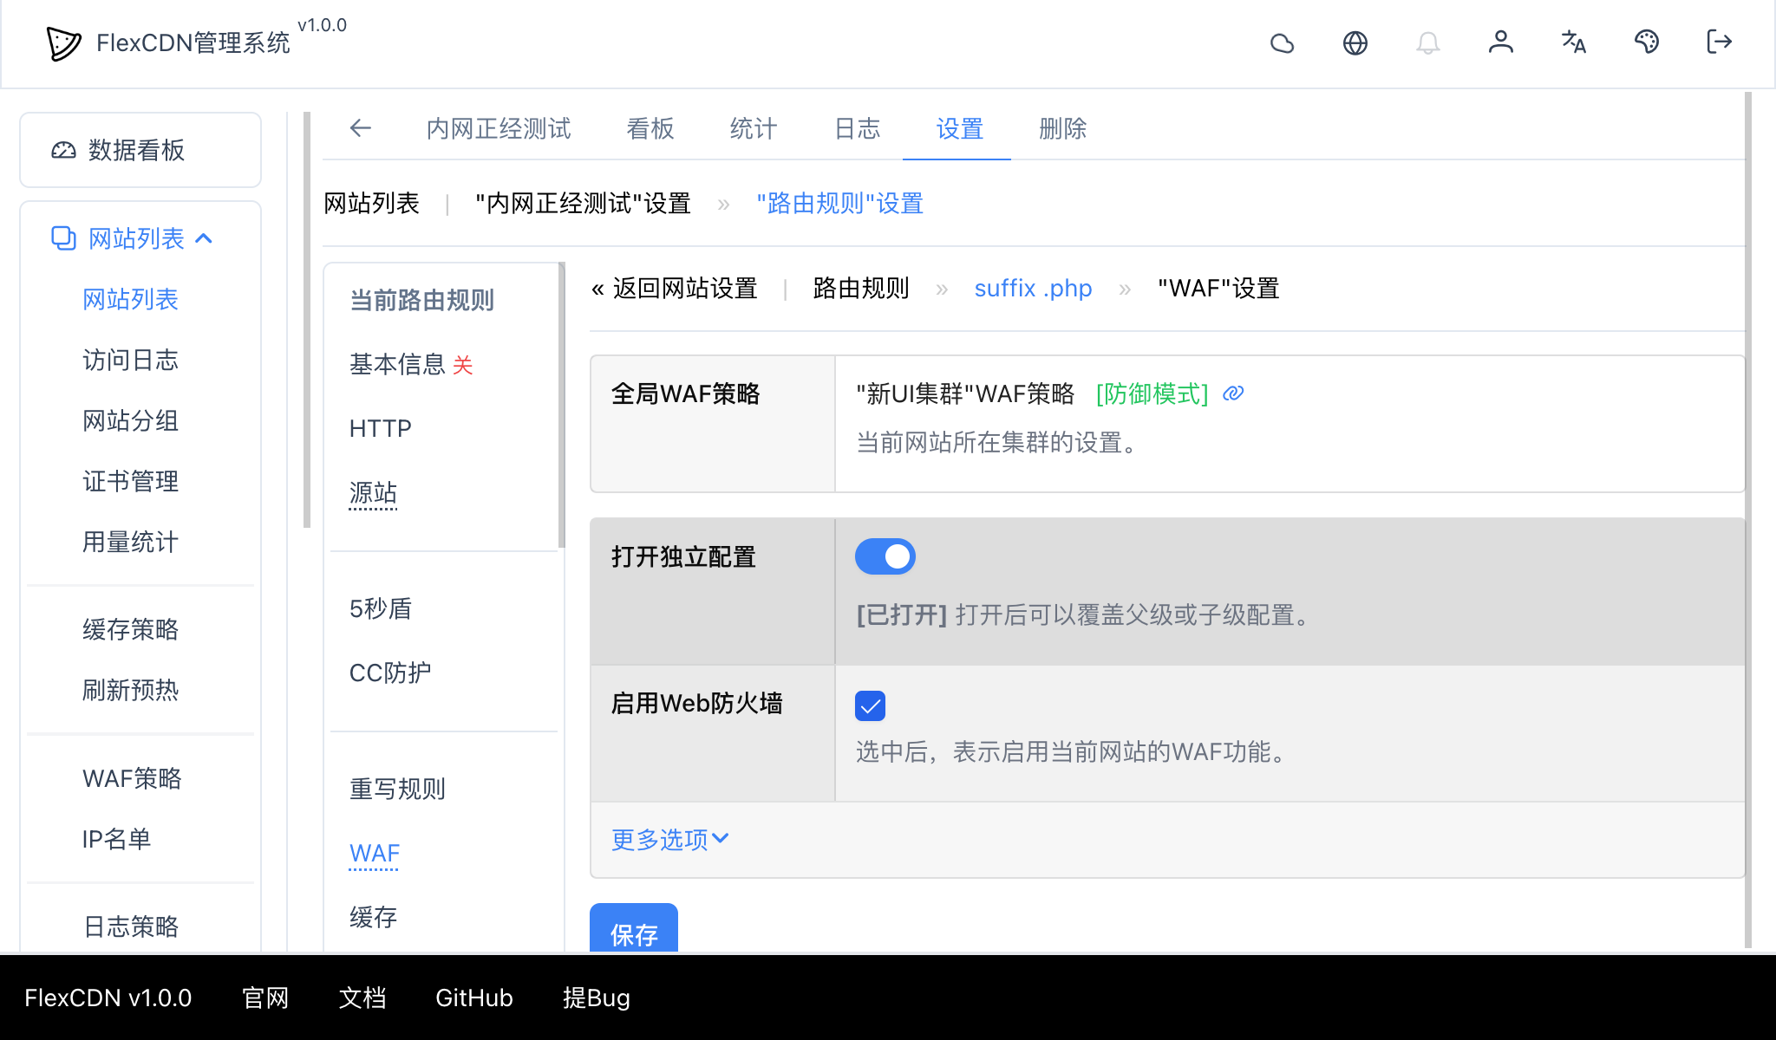Expand the 更多选项 options
Screen dimensions: 1776x1040
[x=668, y=839]
